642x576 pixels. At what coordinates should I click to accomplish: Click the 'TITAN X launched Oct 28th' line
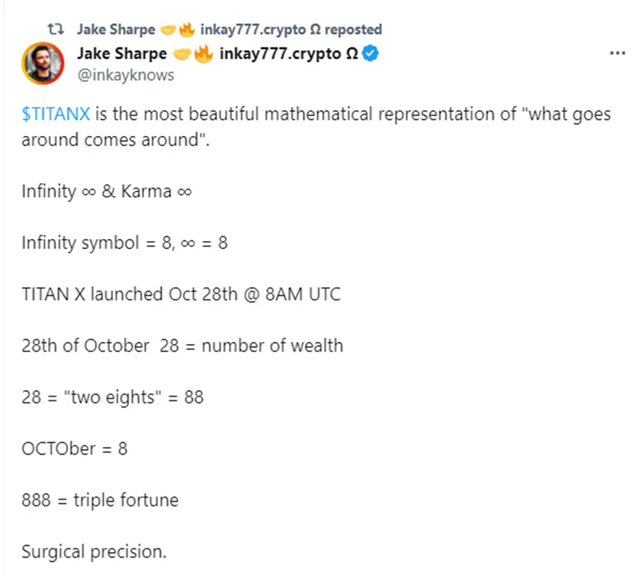point(181,294)
